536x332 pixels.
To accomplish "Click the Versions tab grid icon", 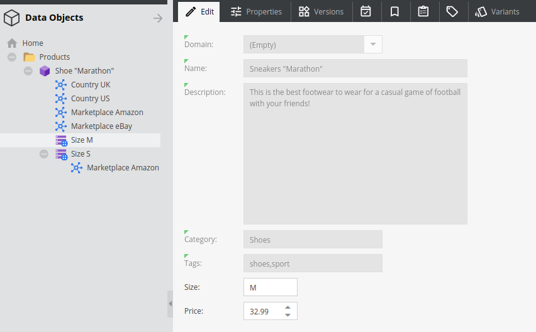I will [x=304, y=11].
